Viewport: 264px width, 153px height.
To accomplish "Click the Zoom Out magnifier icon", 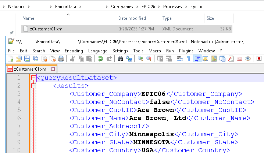I will [149, 59].
